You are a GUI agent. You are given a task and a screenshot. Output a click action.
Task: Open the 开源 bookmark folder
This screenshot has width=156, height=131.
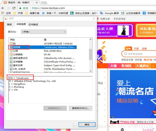[18, 13]
